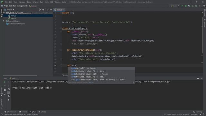The height and width of the screenshot is (116, 206).
Task: Open the main run configuration dropdown
Action: 174,6
